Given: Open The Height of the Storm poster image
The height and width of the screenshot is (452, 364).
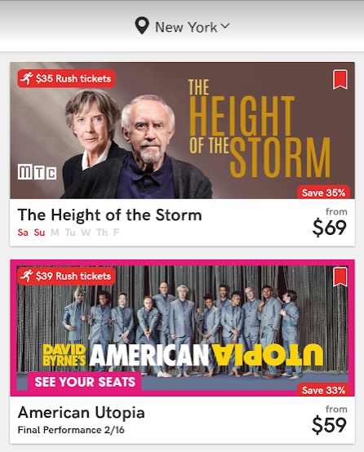Looking at the screenshot, I should pos(182,131).
